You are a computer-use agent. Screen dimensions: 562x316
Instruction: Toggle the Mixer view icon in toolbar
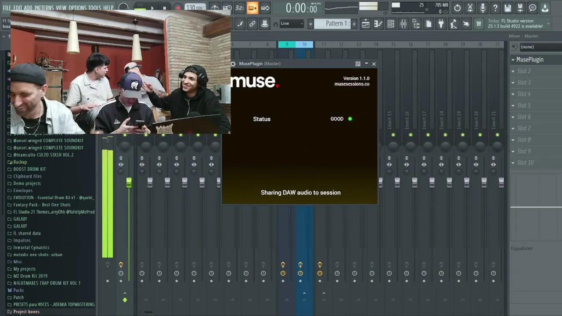click(x=403, y=24)
